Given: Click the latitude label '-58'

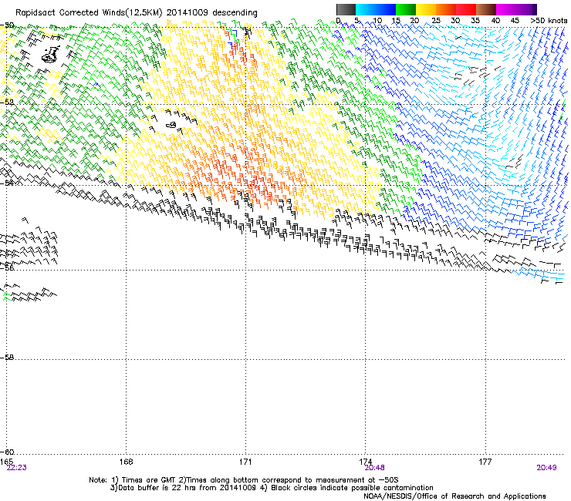Looking at the screenshot, I should [x=7, y=358].
